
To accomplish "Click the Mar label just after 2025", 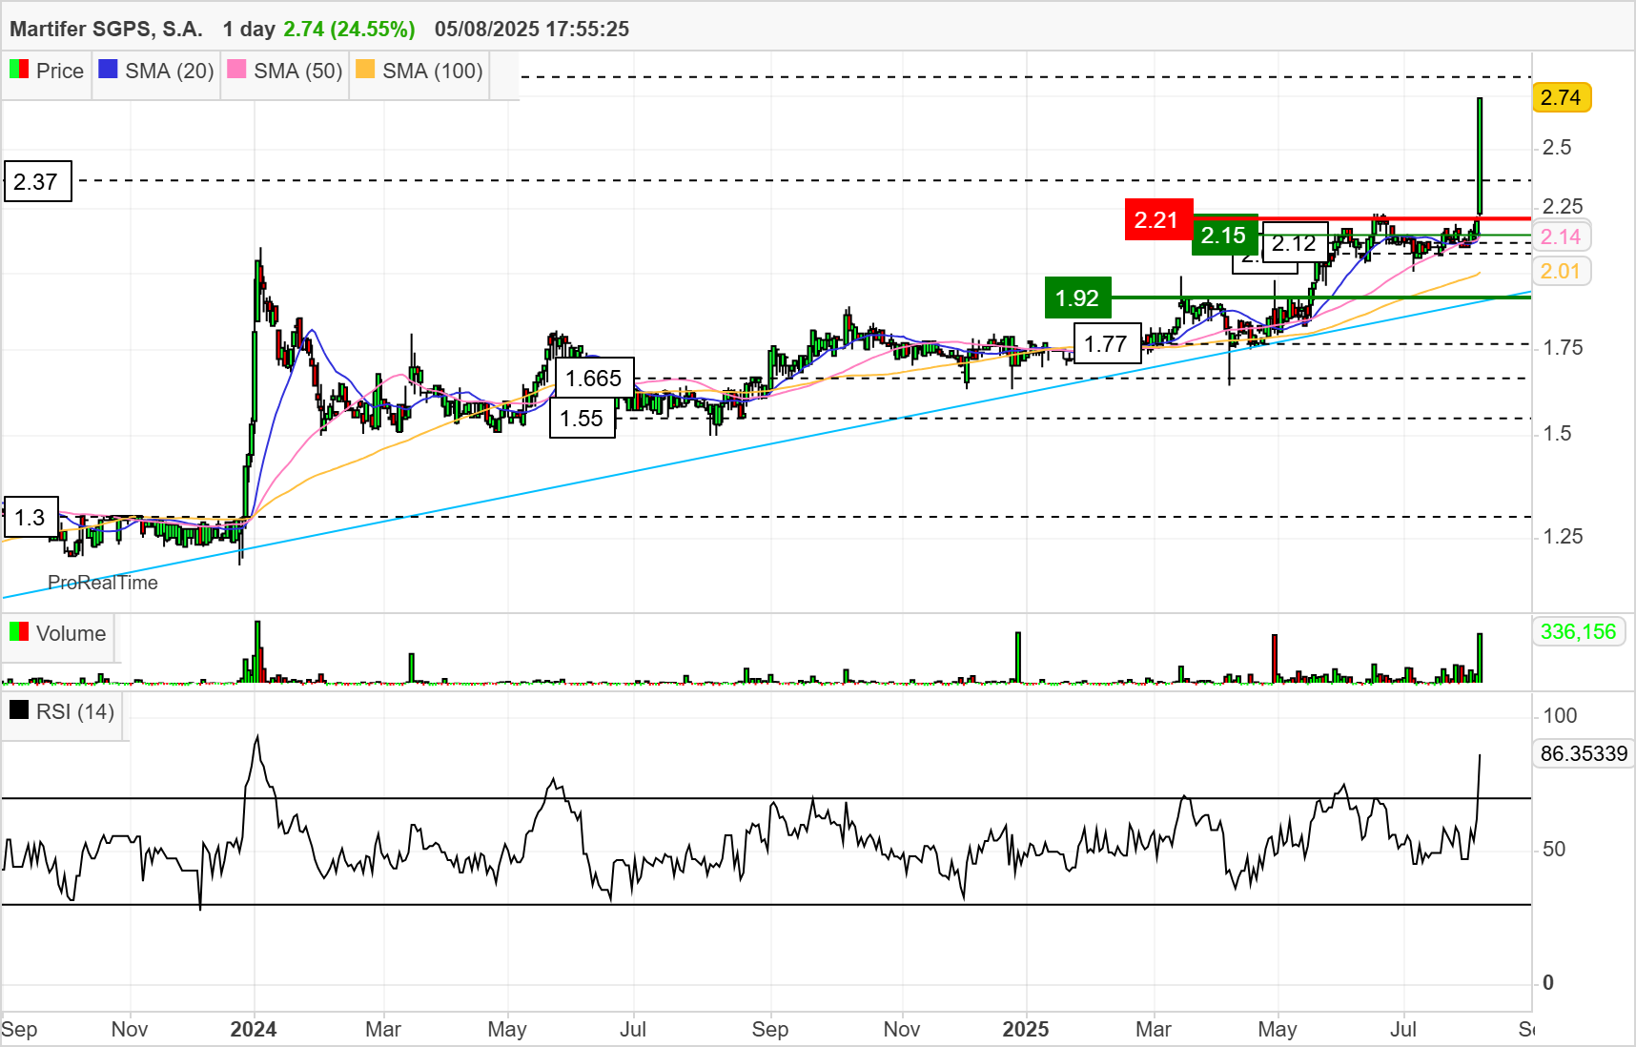I will pos(1154,1029).
